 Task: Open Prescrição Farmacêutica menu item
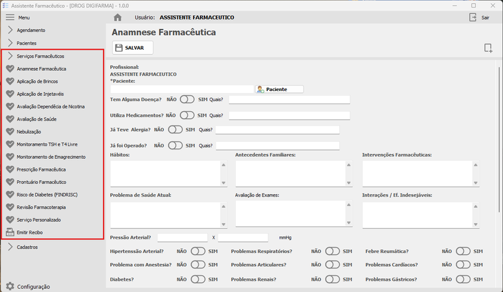tap(41, 170)
